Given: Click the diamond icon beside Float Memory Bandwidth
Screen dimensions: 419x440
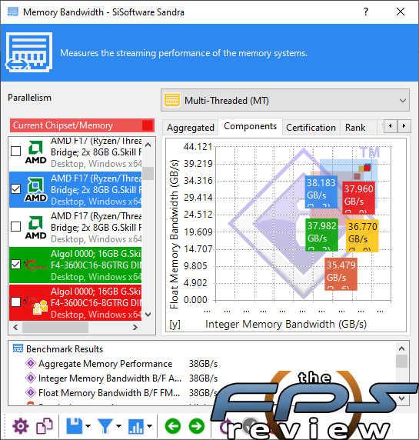Looking at the screenshot, I should coord(31,392).
